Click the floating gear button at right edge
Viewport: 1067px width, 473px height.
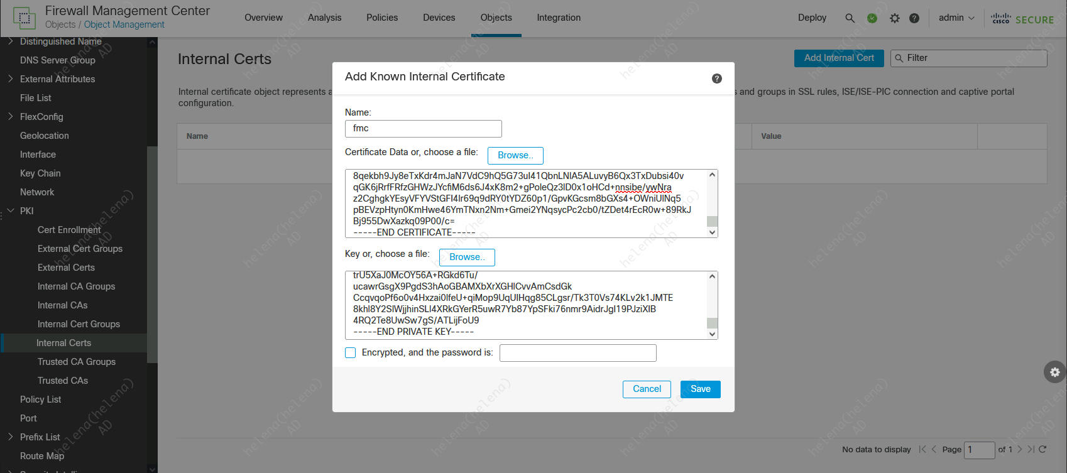click(1054, 372)
